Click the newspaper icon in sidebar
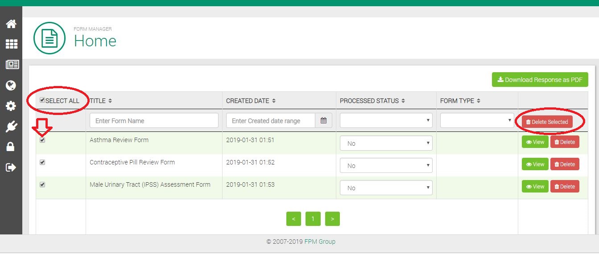Image resolution: width=599 pixels, height=254 pixels. point(12,65)
